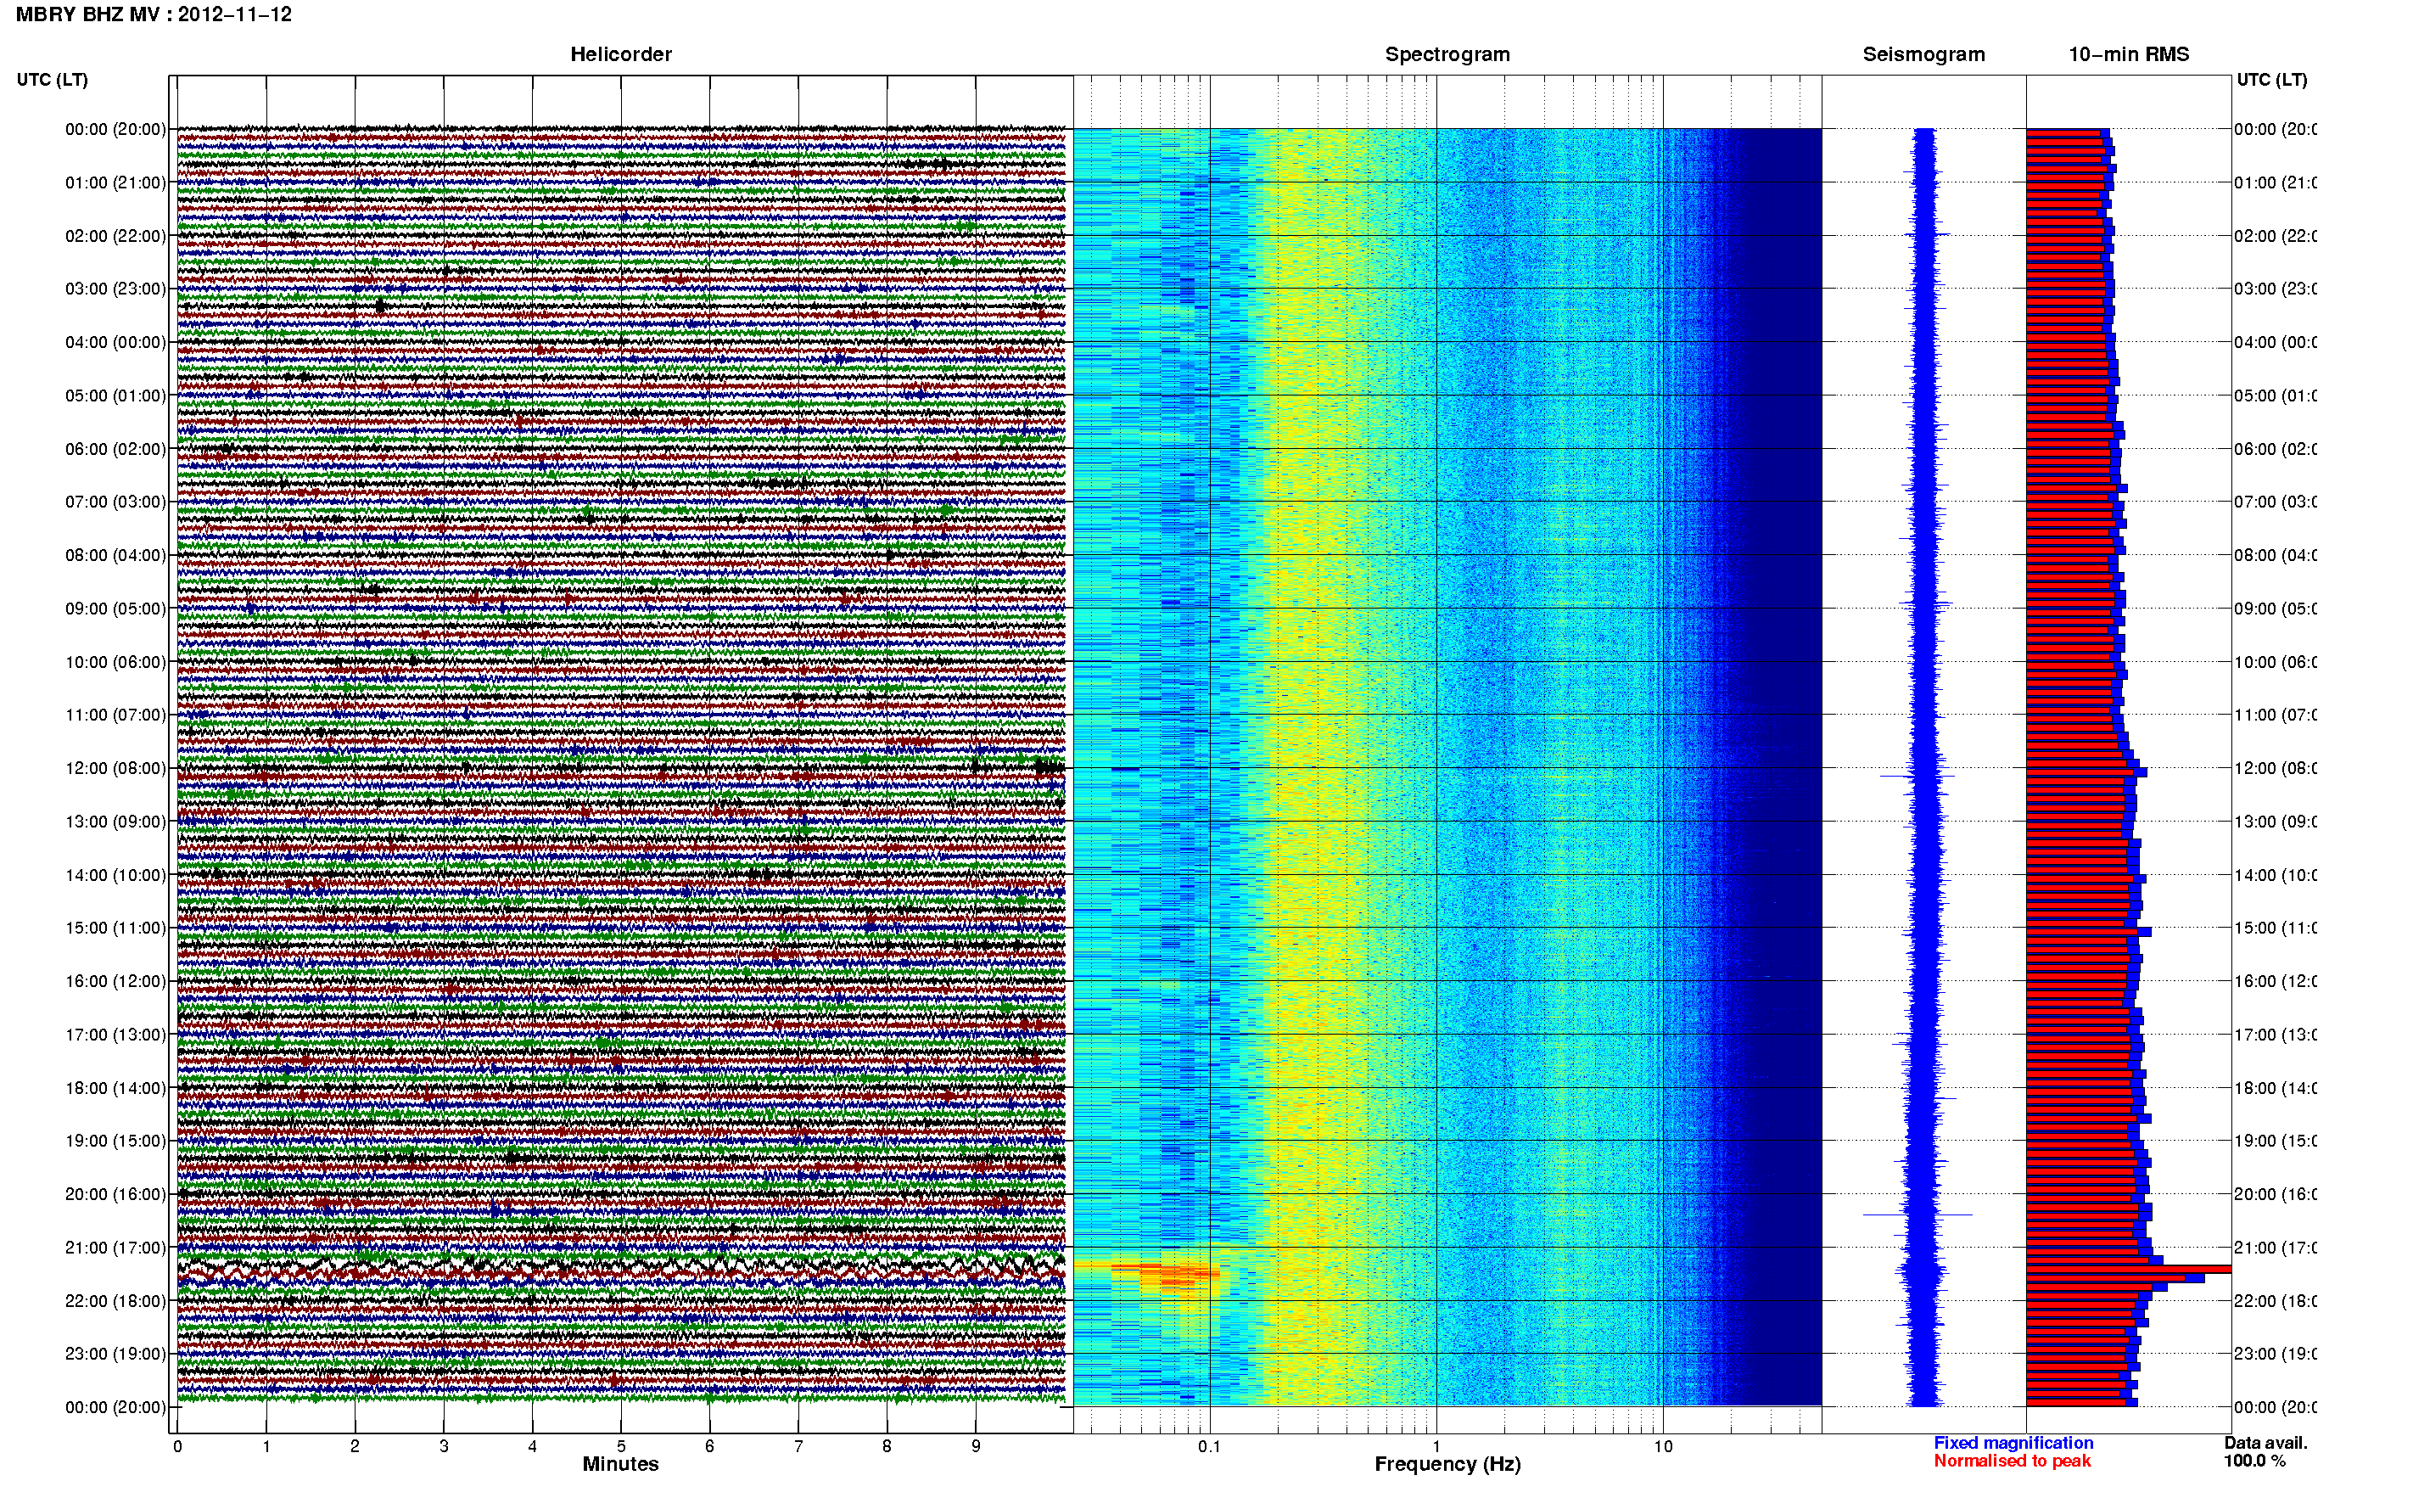Click the '10-min RMS' panel heading
2413x1509 pixels.
2129,55
